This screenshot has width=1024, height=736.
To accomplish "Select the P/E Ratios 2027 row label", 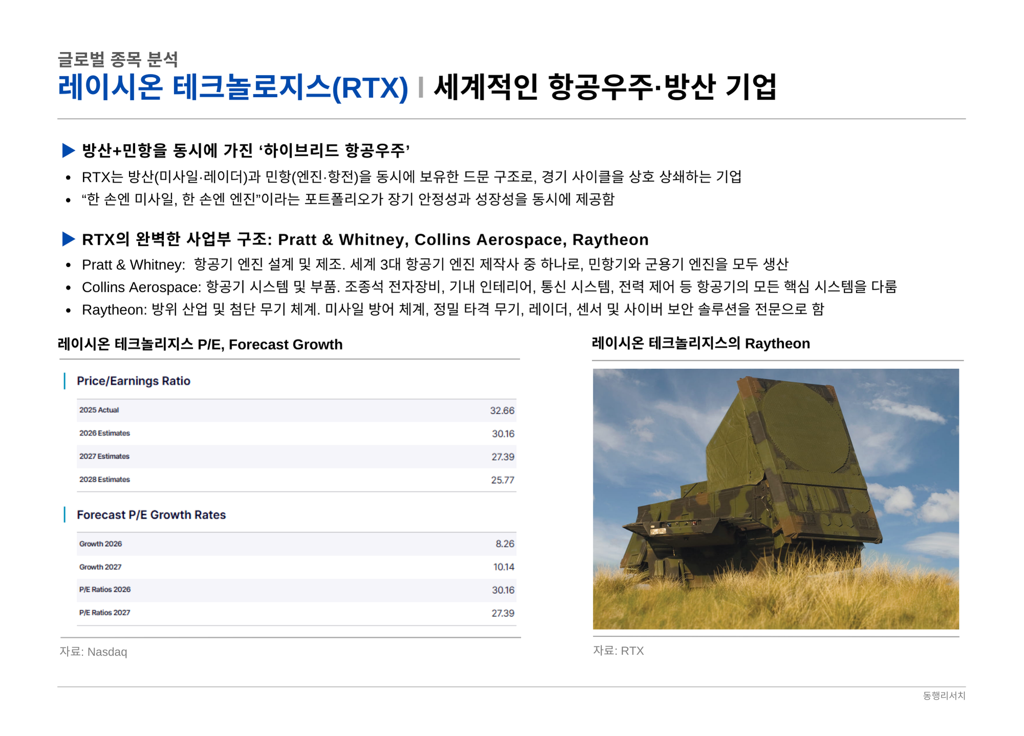I will [104, 613].
